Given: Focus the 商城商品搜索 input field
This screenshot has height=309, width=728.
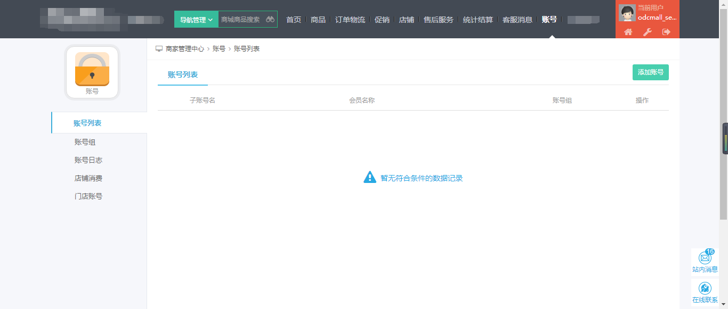Looking at the screenshot, I should click(241, 19).
